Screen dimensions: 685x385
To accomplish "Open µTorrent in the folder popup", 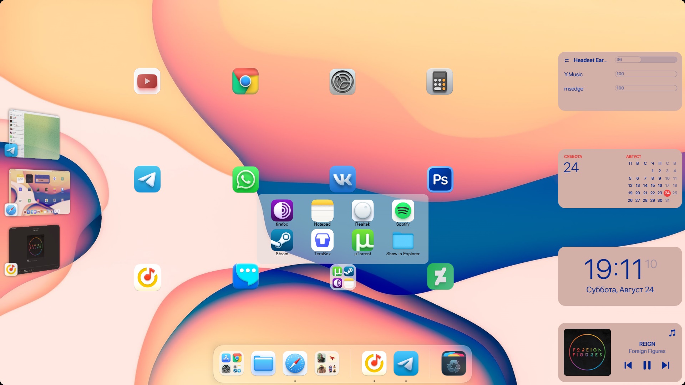I will 362,243.
